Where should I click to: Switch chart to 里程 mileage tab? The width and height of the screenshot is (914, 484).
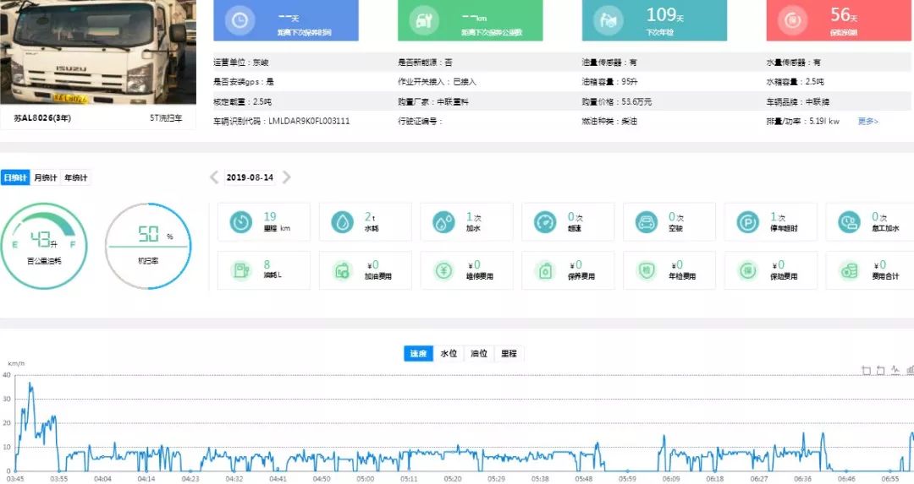tap(509, 353)
